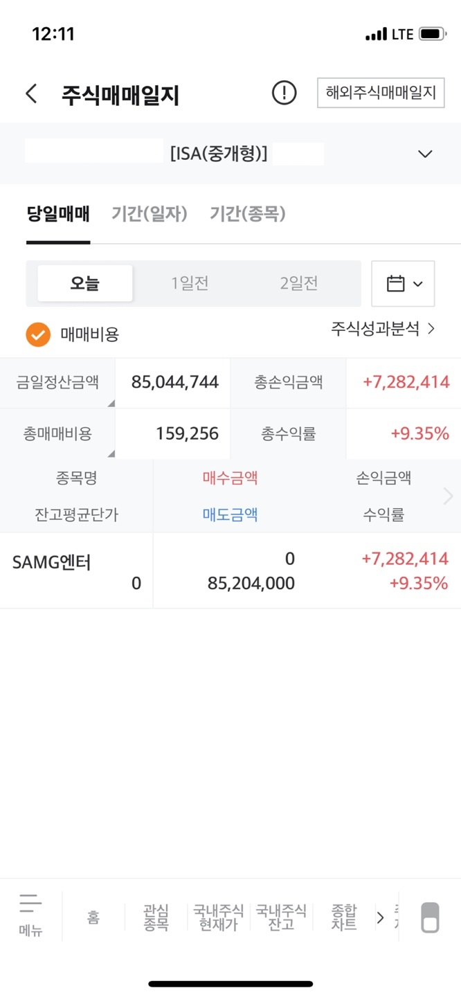Image resolution: width=461 pixels, height=997 pixels.
Task: Tap the back arrow icon
Action: pyautogui.click(x=31, y=93)
